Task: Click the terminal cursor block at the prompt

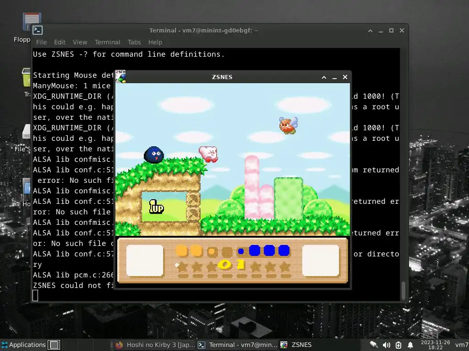Action: pyautogui.click(x=35, y=296)
